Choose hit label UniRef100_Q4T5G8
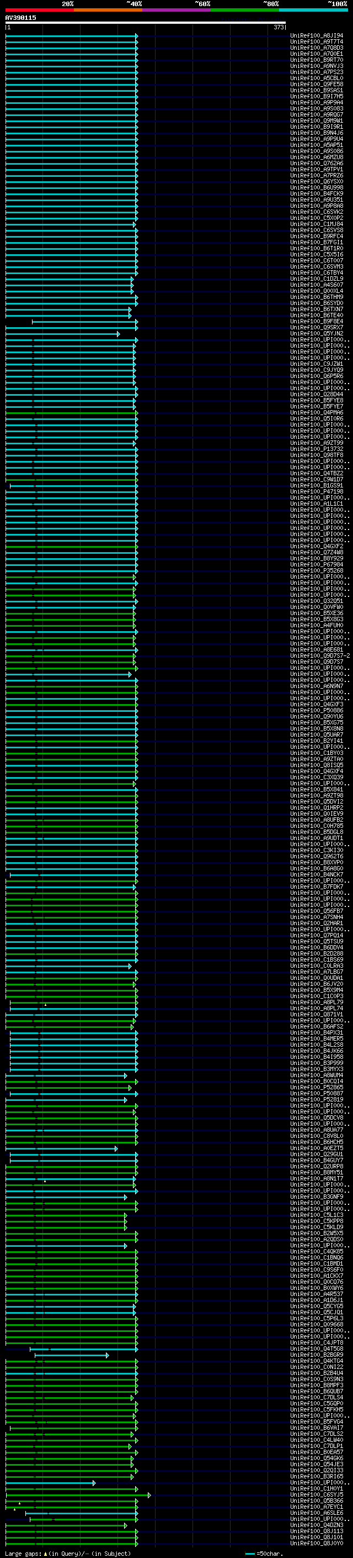This screenshot has width=353, height=1558. pyautogui.click(x=316, y=1349)
